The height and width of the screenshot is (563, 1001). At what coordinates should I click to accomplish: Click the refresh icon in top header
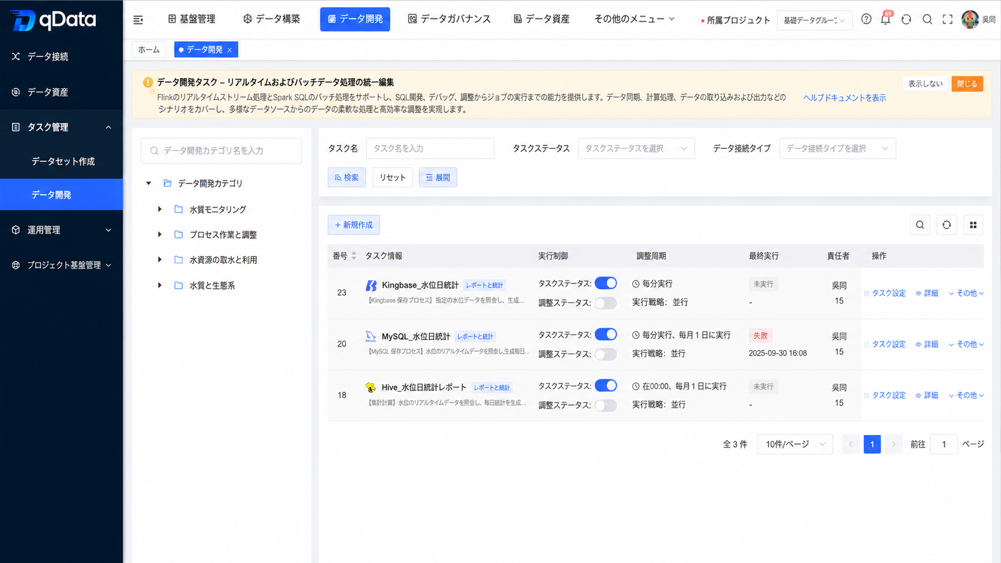(906, 19)
